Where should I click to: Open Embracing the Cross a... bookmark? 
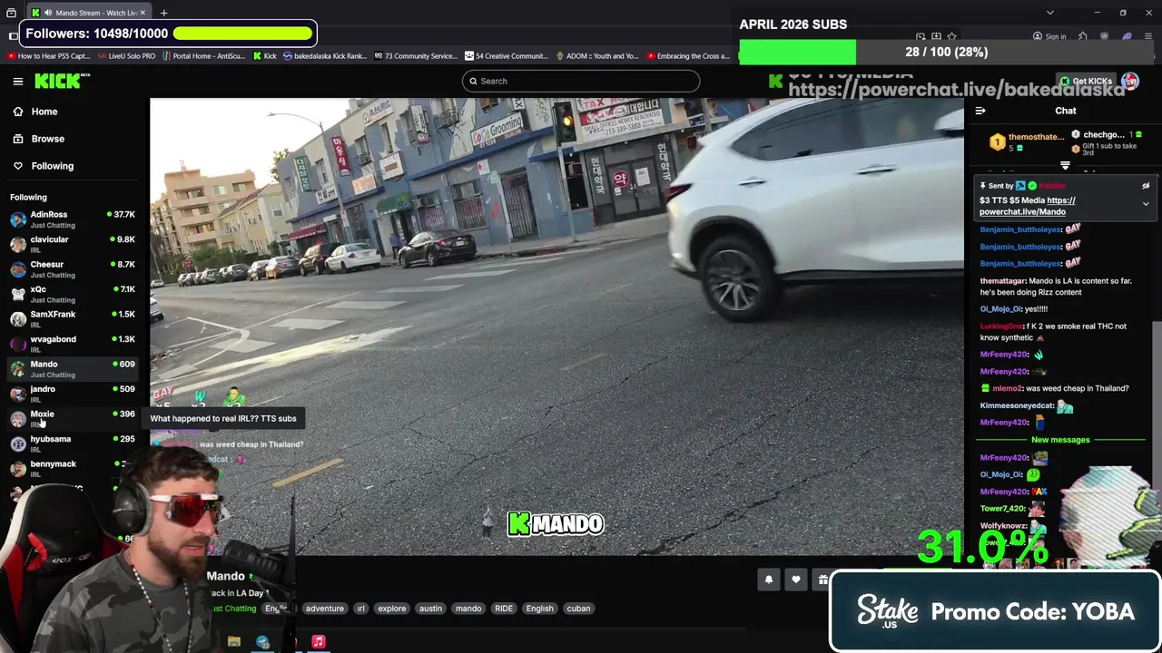(687, 56)
